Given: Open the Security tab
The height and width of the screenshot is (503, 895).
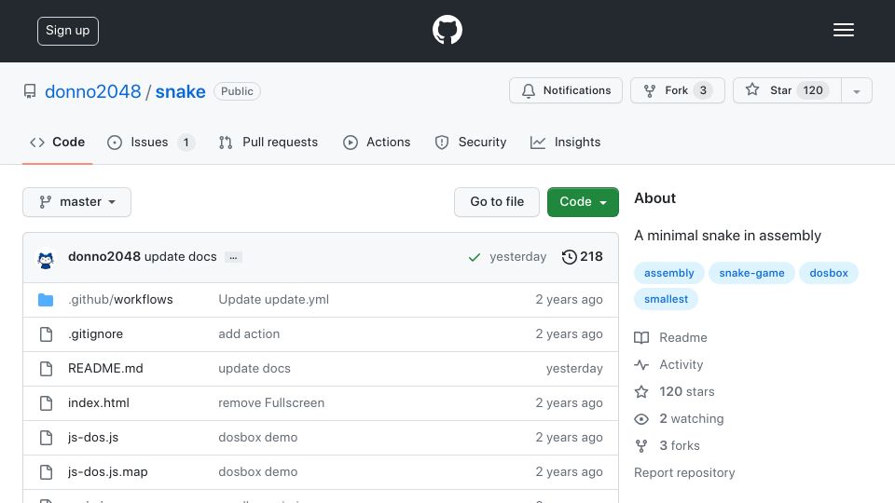Looking at the screenshot, I should tap(471, 142).
